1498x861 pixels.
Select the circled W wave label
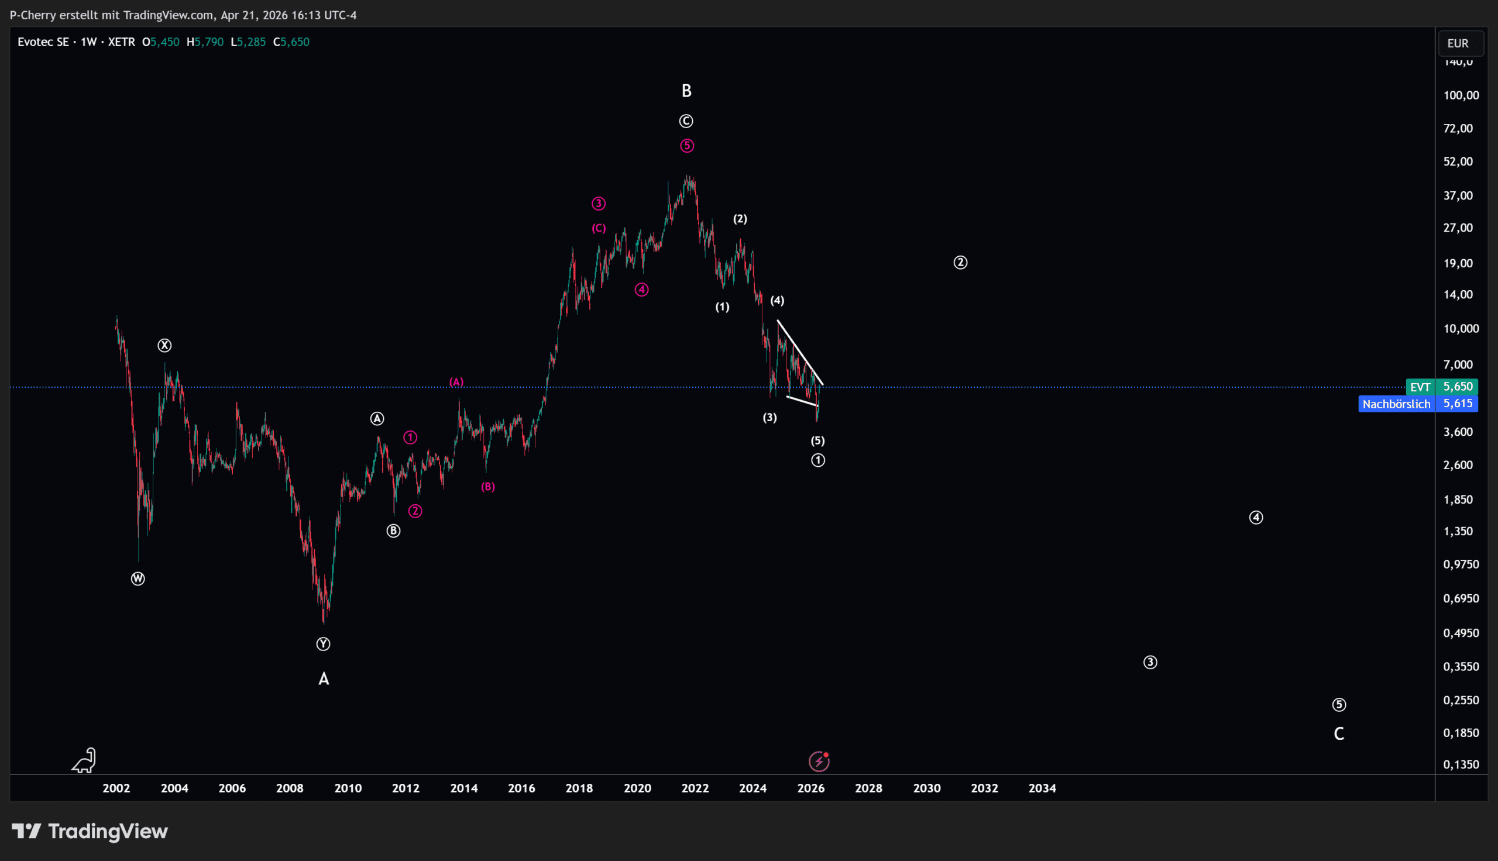point(138,579)
